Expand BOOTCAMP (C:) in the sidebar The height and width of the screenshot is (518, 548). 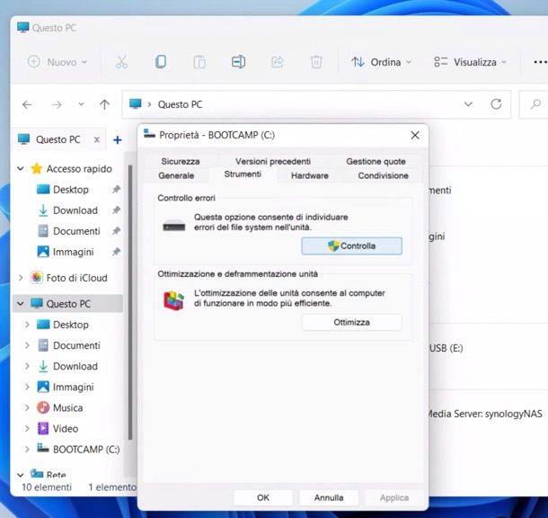click(27, 450)
